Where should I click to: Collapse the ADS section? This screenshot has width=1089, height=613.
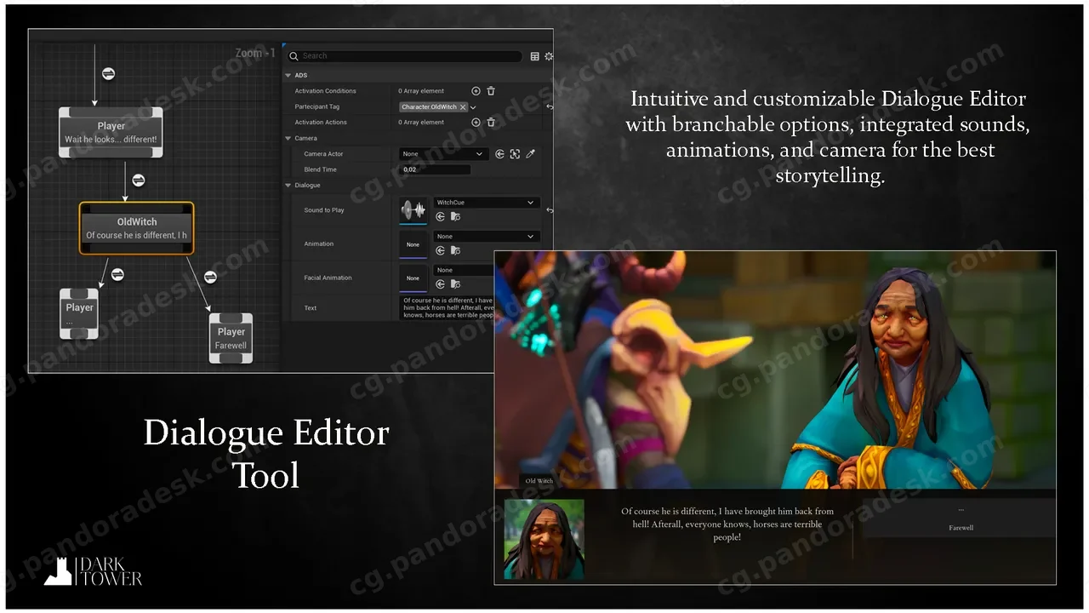[288, 75]
